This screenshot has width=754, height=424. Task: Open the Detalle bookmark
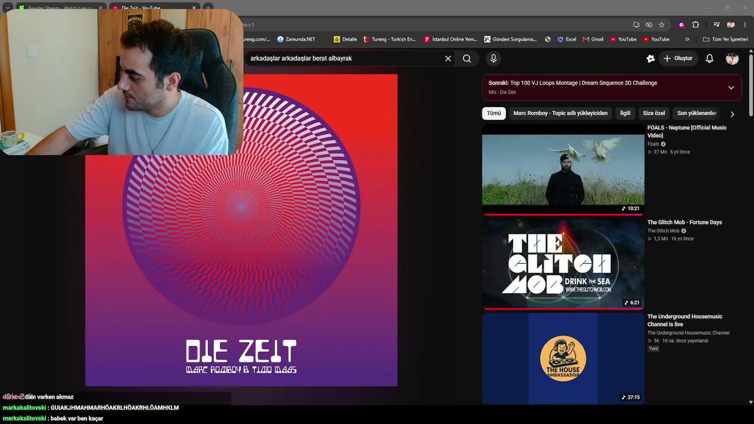345,39
